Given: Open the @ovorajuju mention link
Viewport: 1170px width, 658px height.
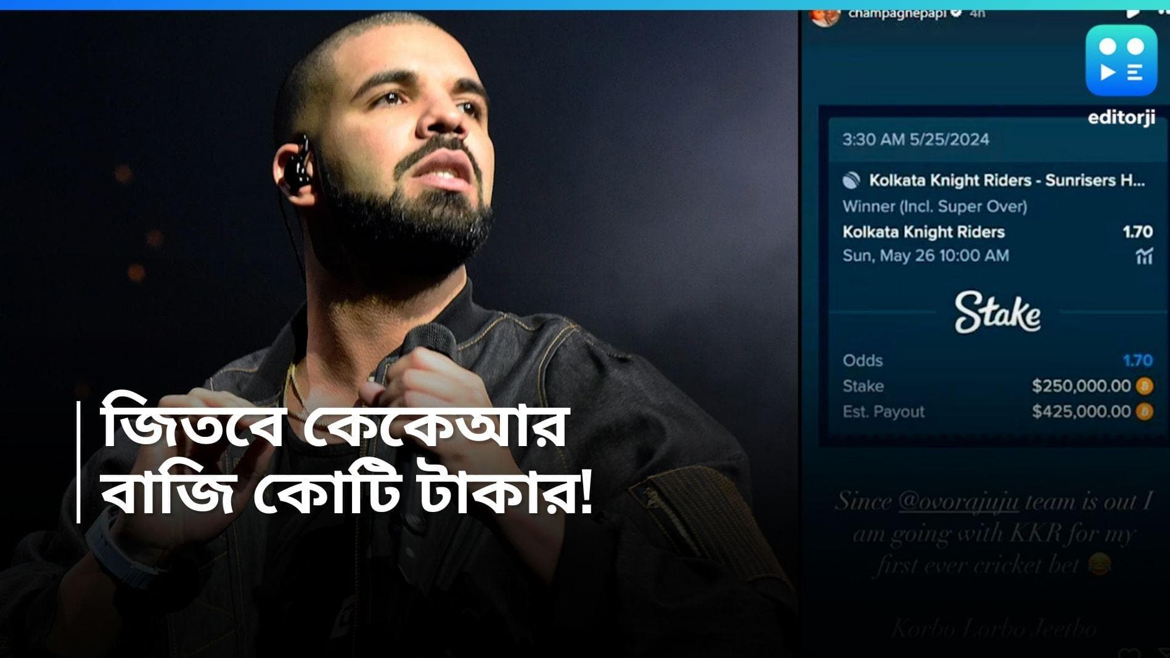Looking at the screenshot, I should 959,502.
